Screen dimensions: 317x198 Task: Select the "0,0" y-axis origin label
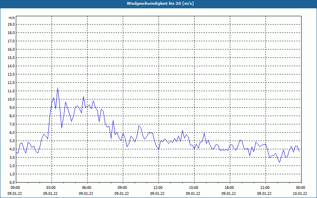tap(12, 183)
